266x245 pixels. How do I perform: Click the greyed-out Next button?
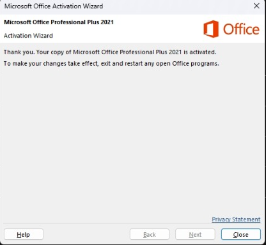[195, 234]
